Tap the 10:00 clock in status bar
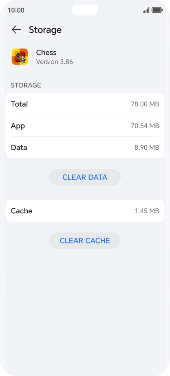 click(x=16, y=10)
